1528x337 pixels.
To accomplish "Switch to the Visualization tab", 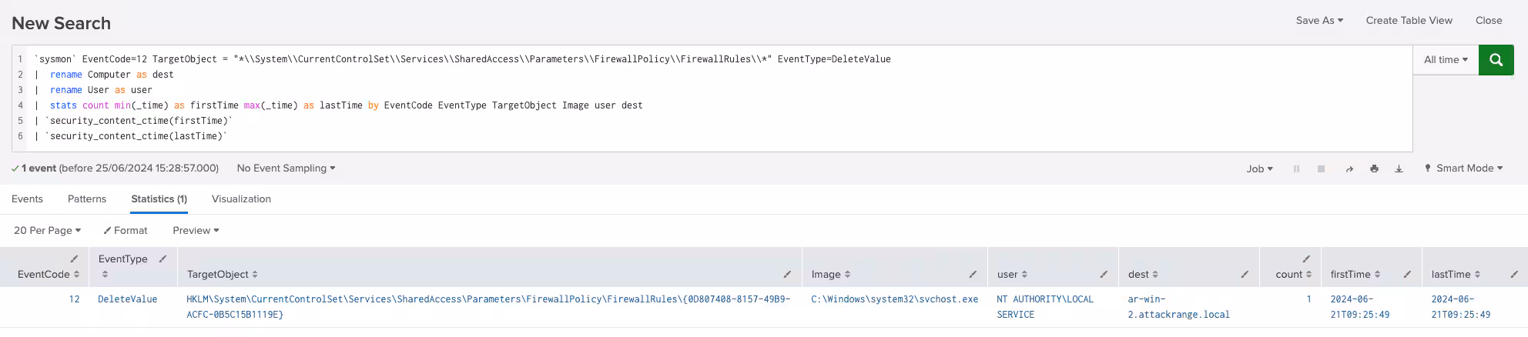I will (241, 199).
